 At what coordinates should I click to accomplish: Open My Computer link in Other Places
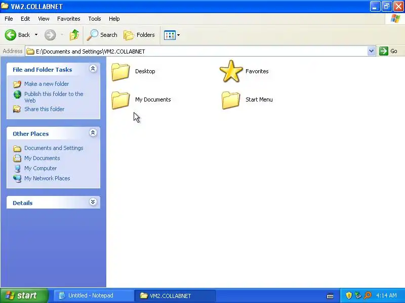pos(40,168)
